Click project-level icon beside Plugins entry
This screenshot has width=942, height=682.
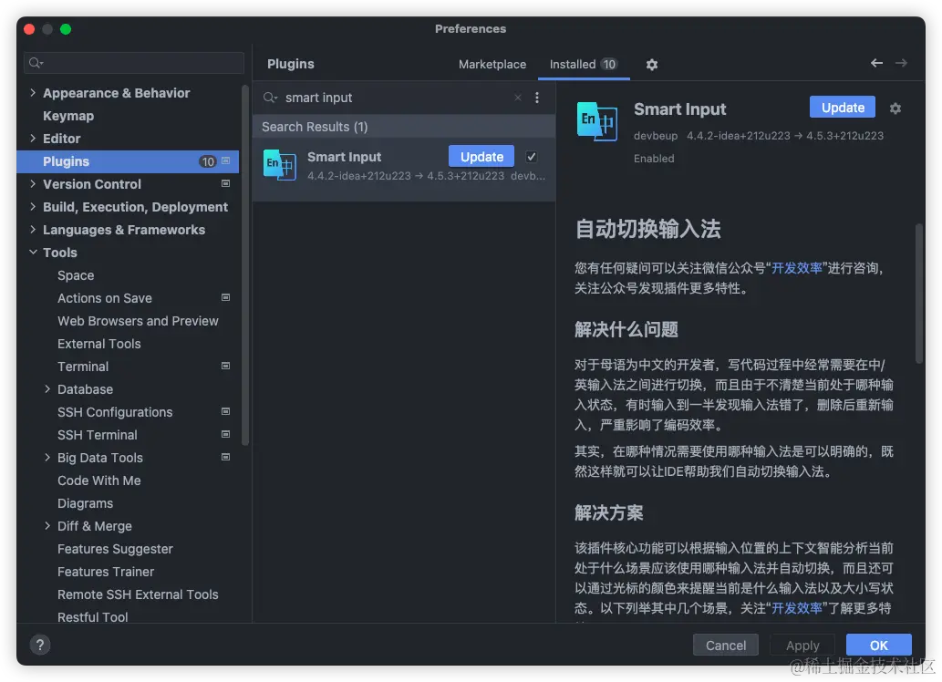click(x=226, y=161)
